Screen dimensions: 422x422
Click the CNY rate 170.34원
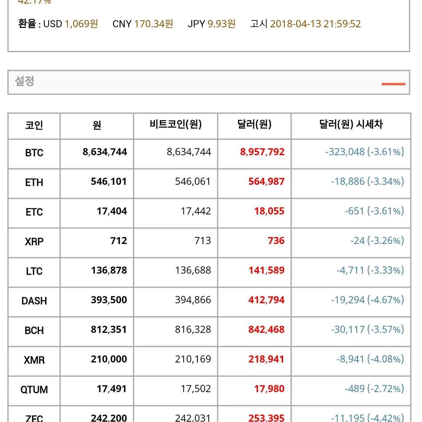[154, 24]
